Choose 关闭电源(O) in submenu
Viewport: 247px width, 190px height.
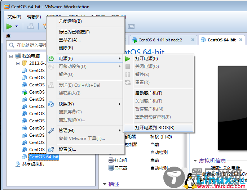(x=147, y=67)
